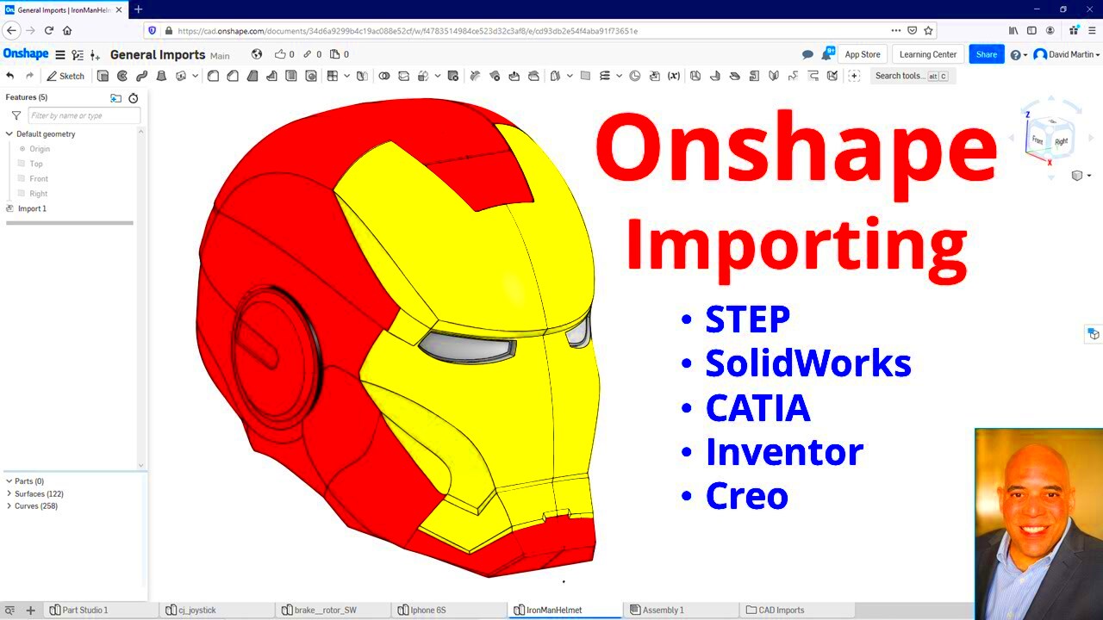
Task: Select the Sweep tool
Action: [x=142, y=76]
